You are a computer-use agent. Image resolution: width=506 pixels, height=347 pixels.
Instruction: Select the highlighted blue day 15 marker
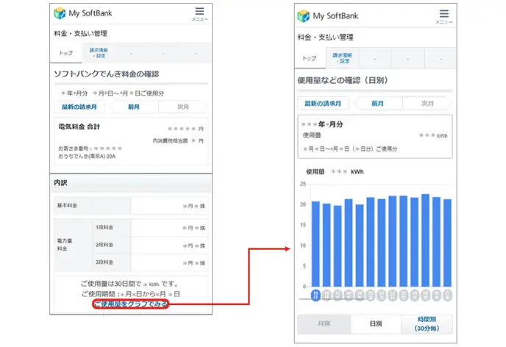316,295
